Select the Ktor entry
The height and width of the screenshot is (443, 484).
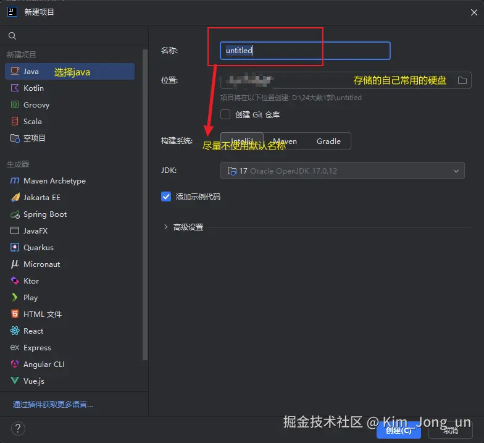[70, 281]
